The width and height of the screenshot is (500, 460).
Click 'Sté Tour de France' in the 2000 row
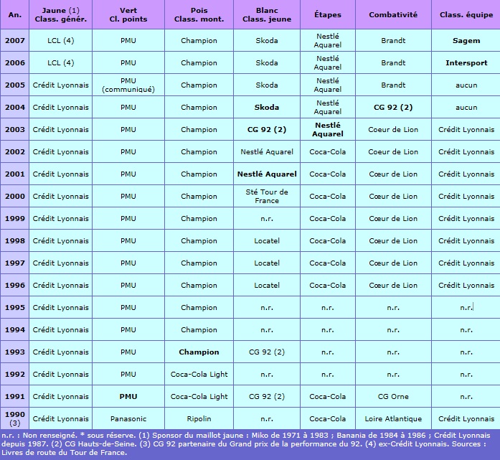click(x=267, y=196)
